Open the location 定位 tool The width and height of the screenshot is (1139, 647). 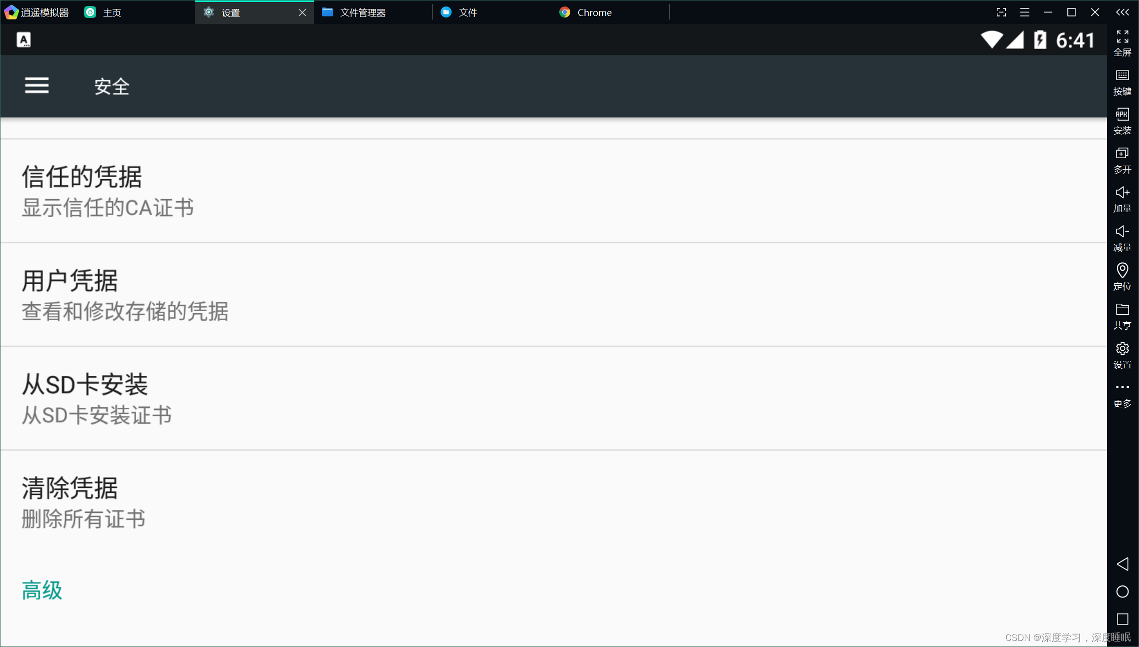1122,277
